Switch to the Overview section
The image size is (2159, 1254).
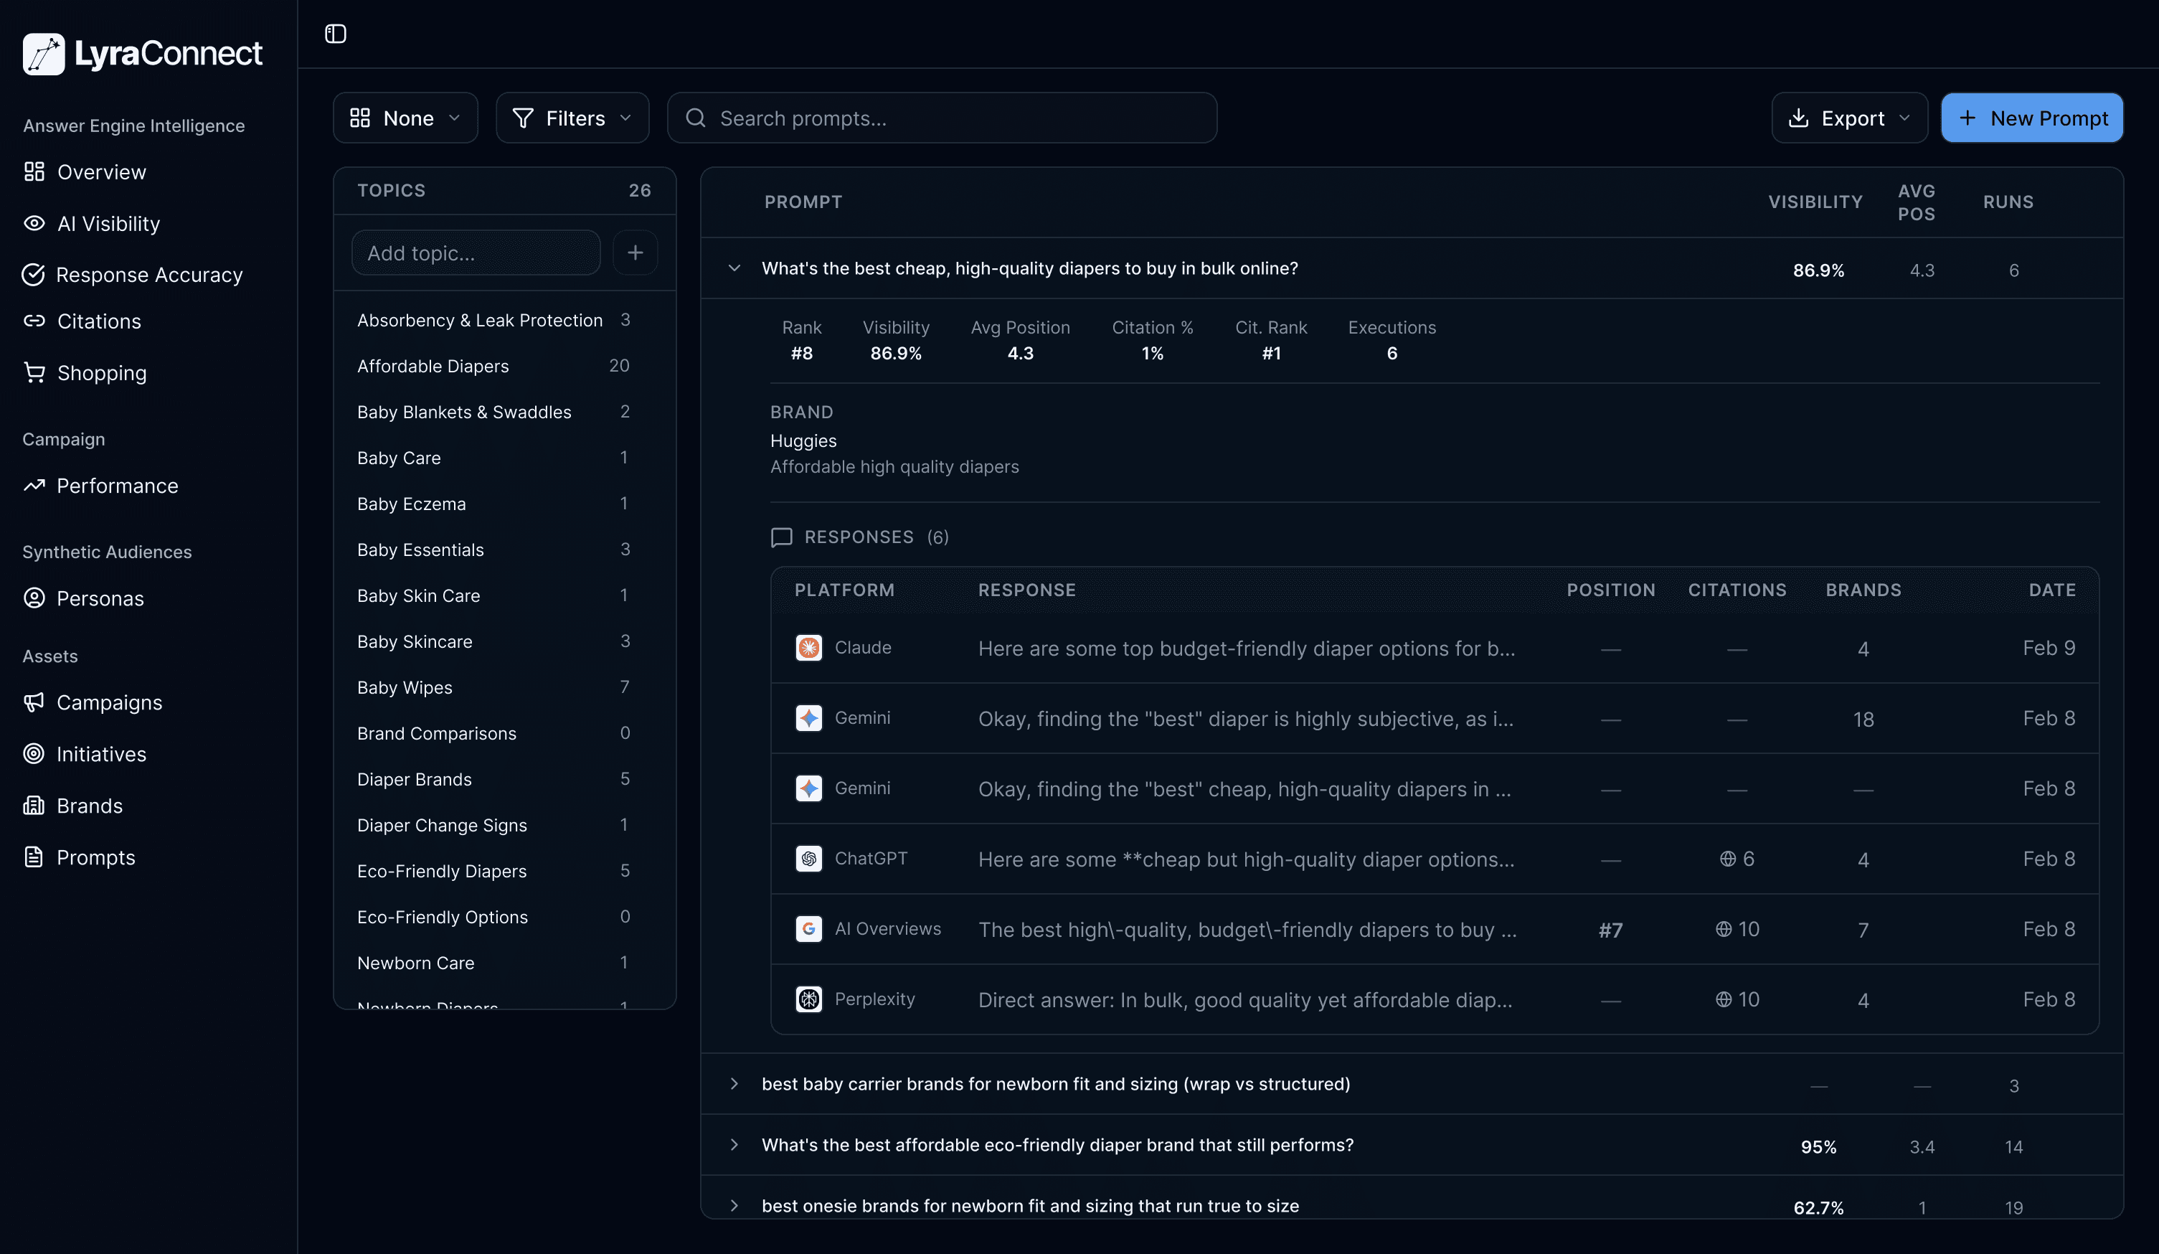(x=101, y=172)
